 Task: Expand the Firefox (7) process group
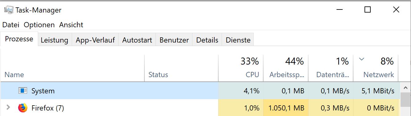click(8, 107)
